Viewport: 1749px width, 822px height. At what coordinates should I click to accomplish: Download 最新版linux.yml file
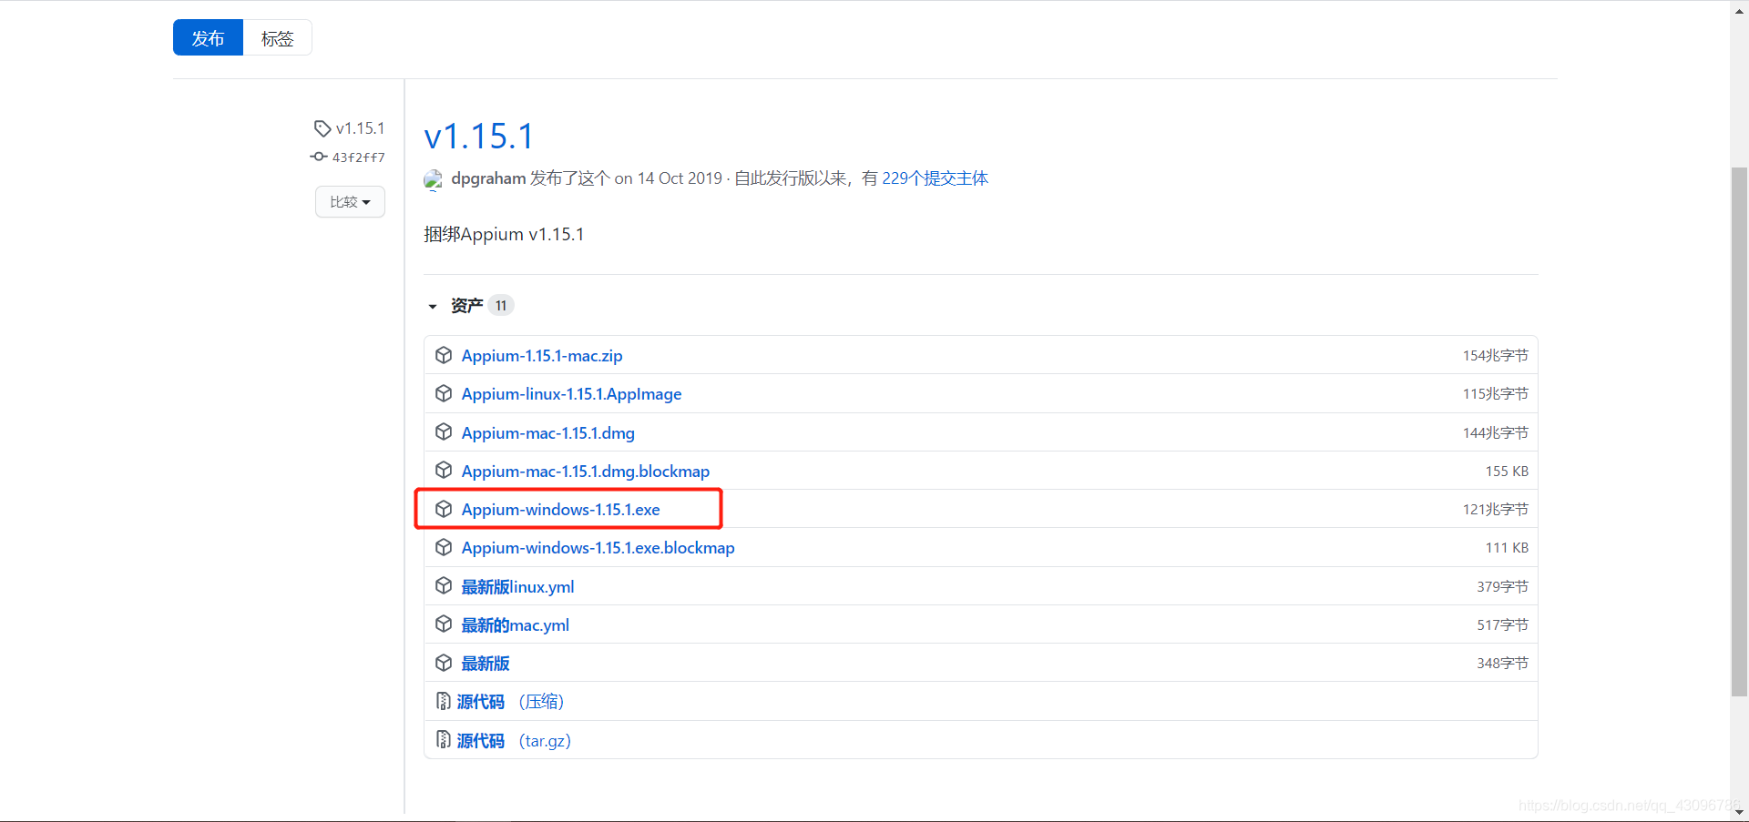(x=517, y=587)
